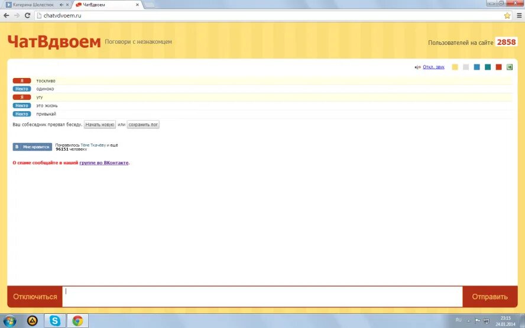Click the это жизнь message text
Screen dimensions: 525x328
47,105
